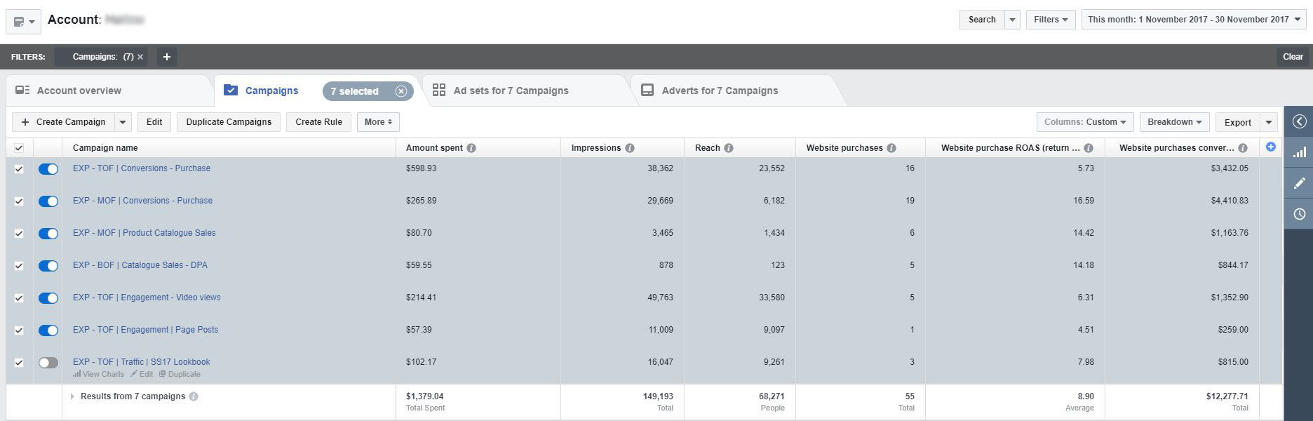
Task: Clear the 7 selected campaigns badge
Action: tap(400, 91)
